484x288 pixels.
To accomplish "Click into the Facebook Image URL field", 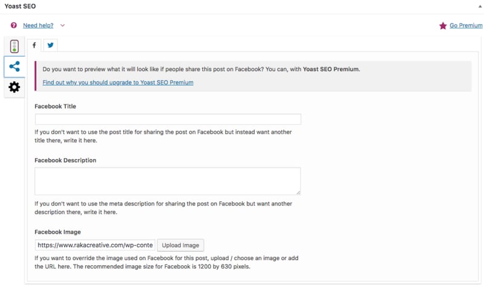I will click(95, 245).
